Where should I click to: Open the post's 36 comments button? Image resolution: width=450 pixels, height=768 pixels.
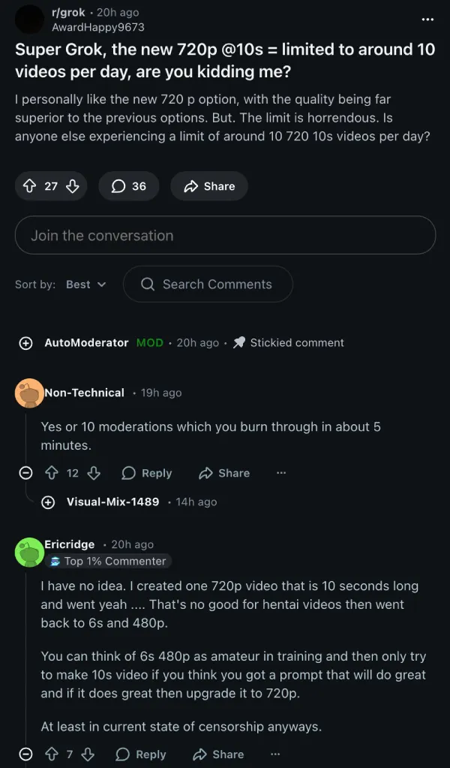pos(128,186)
